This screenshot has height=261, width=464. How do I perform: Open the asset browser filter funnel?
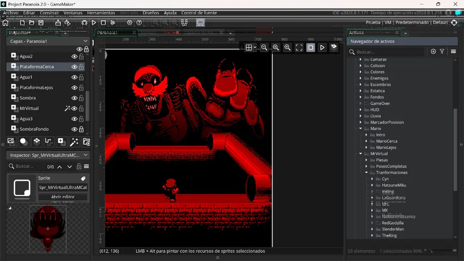pos(442,52)
